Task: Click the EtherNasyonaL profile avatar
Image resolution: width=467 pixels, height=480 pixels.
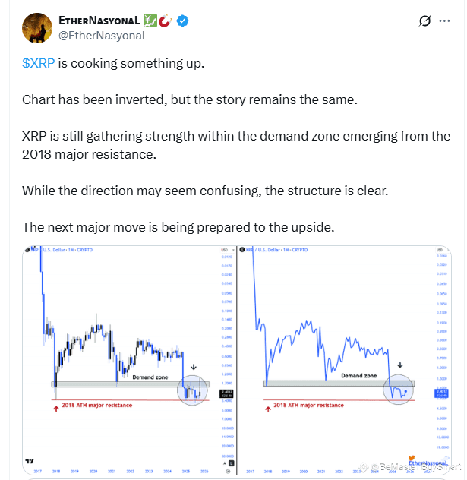Action: pyautogui.click(x=35, y=27)
